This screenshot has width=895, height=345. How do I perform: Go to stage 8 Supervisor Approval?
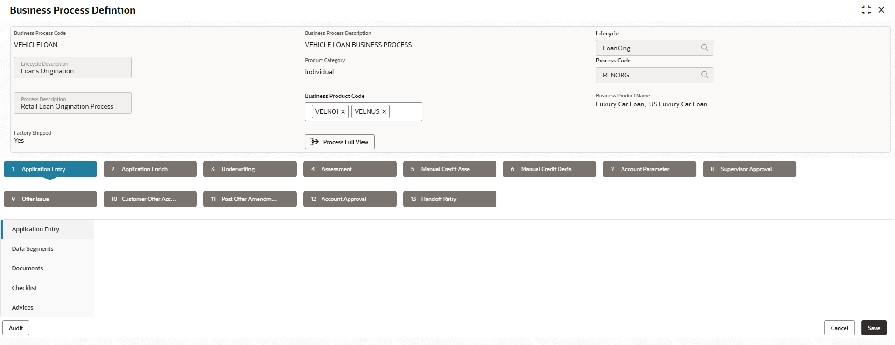749,169
